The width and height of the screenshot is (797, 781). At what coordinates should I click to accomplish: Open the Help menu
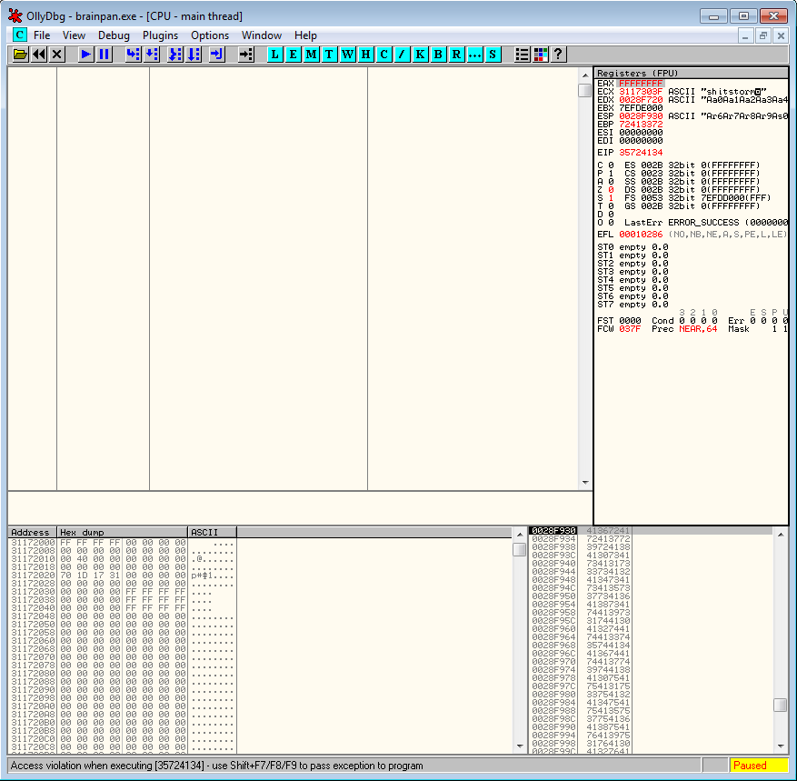[305, 35]
